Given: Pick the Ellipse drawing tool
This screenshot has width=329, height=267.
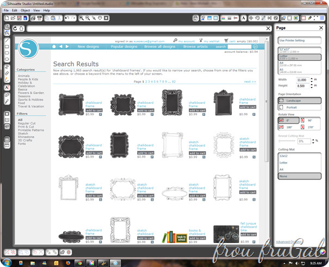Looking at the screenshot, I should 7,59.
